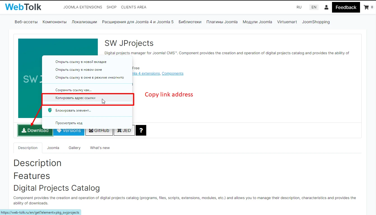This screenshot has width=376, height=215.
Task: Switch to the Gallery tab
Action: (x=75, y=148)
